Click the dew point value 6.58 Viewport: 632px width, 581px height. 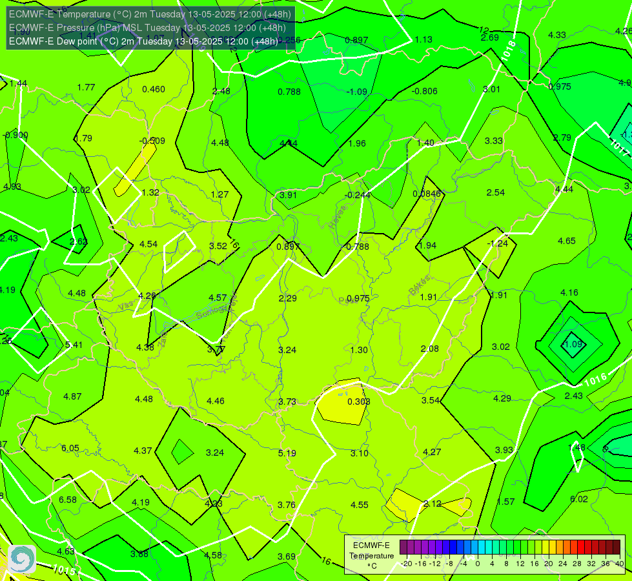tap(68, 500)
